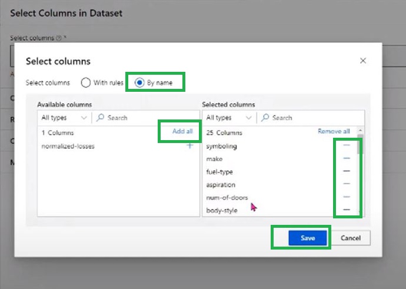Choose the By name radio option
Viewport: 406px width, 289px height.
(139, 82)
